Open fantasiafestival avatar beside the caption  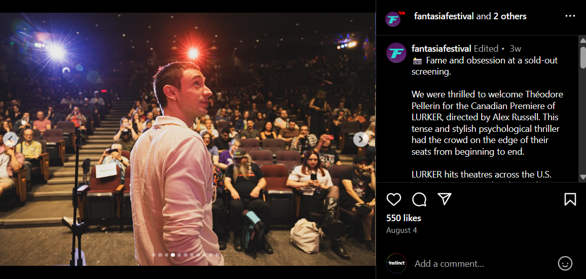[x=396, y=53]
